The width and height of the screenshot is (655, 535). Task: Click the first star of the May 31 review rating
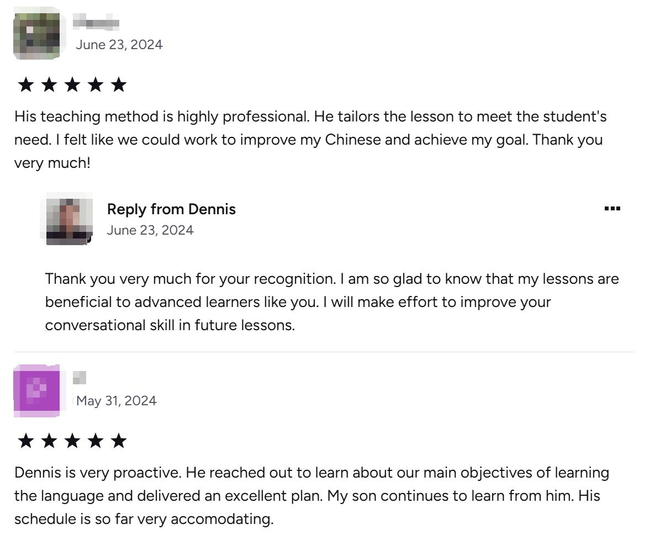[x=25, y=441]
